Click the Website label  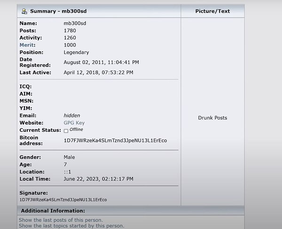point(31,123)
